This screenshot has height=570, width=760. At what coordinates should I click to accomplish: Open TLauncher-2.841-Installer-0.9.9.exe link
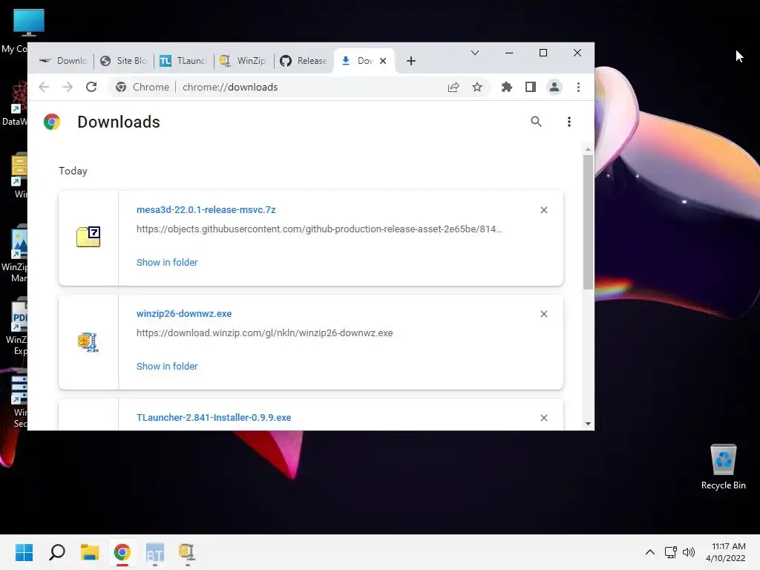click(x=214, y=418)
